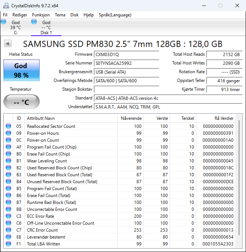Click status orb for CRC Error Count

[x=8, y=230]
